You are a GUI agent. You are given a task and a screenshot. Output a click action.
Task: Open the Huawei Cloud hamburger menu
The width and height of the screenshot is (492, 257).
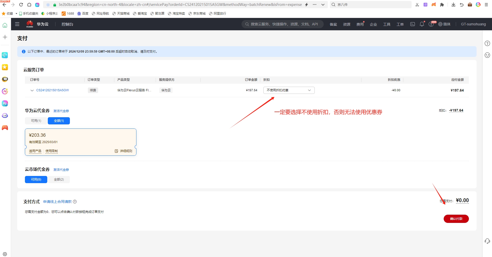coord(17,24)
